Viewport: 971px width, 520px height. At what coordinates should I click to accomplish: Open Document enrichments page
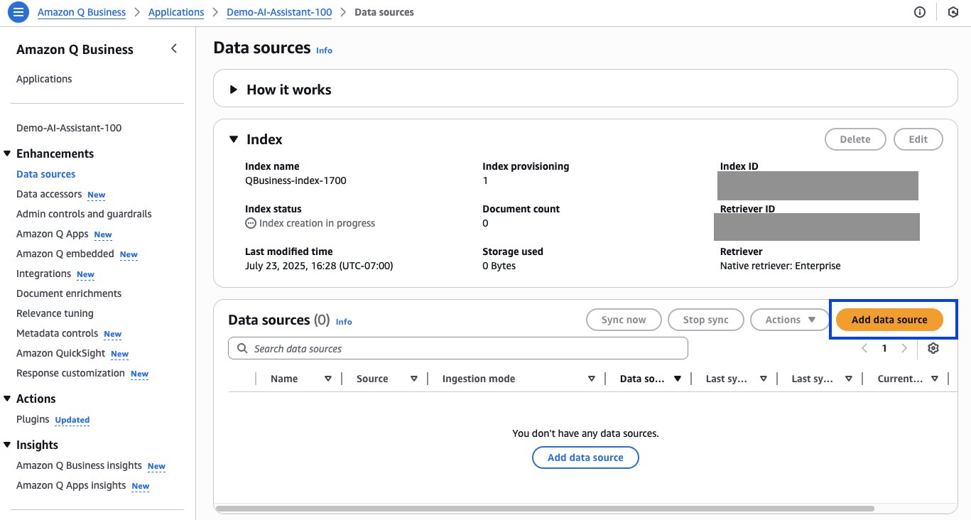click(x=69, y=293)
